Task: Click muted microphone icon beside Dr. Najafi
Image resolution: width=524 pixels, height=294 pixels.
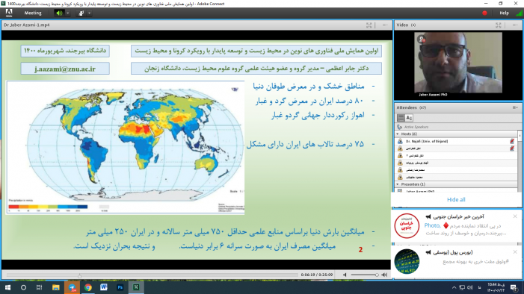Action: 512,141
